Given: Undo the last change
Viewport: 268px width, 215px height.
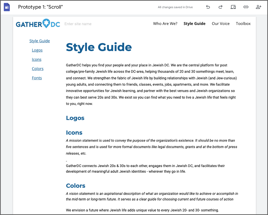Looking at the screenshot, I should [208, 7].
